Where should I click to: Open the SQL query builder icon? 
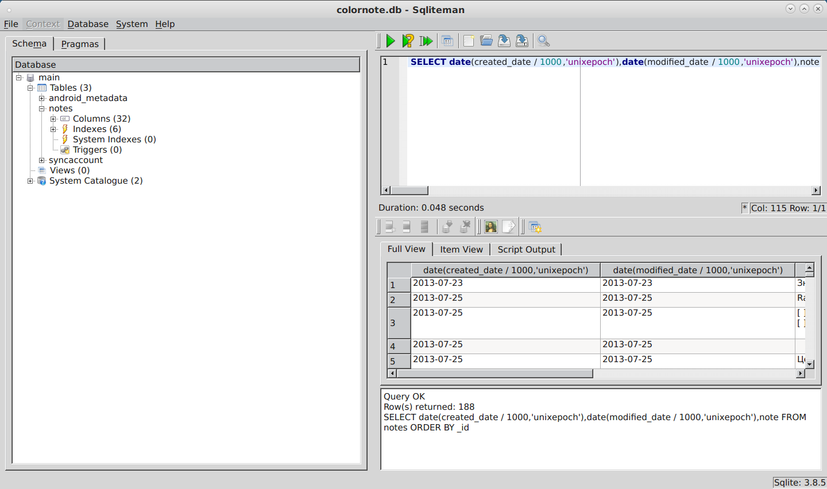[447, 41]
